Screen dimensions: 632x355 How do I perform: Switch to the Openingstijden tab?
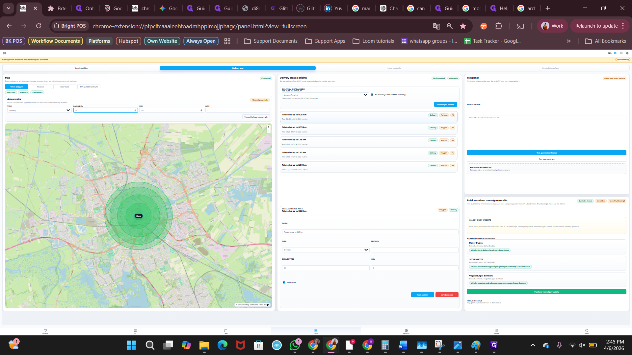[x=81, y=68]
